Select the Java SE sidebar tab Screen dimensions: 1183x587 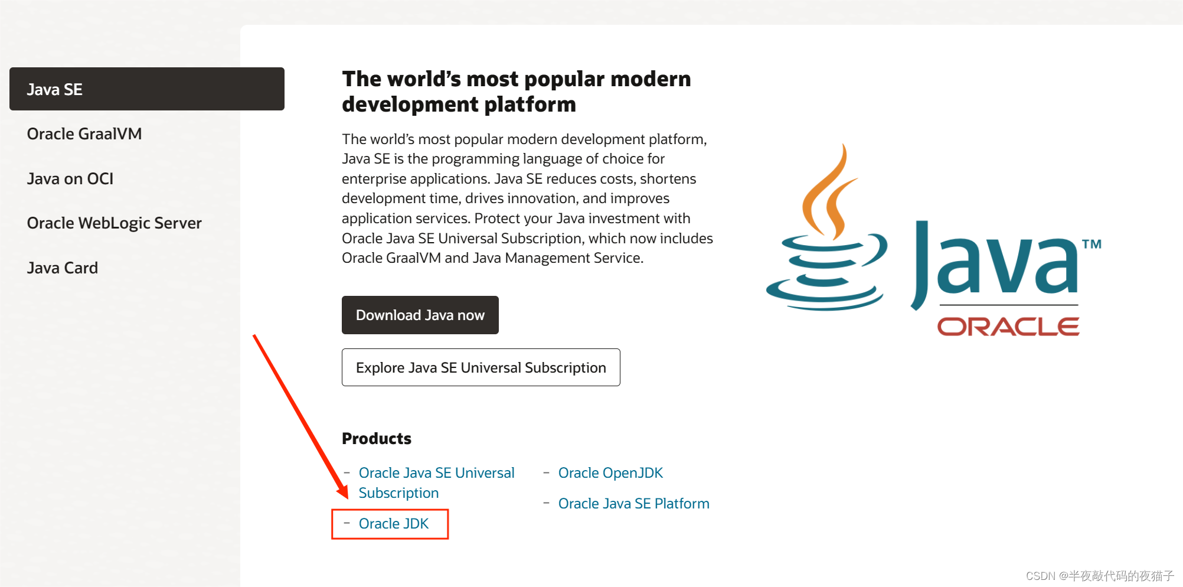click(x=147, y=89)
